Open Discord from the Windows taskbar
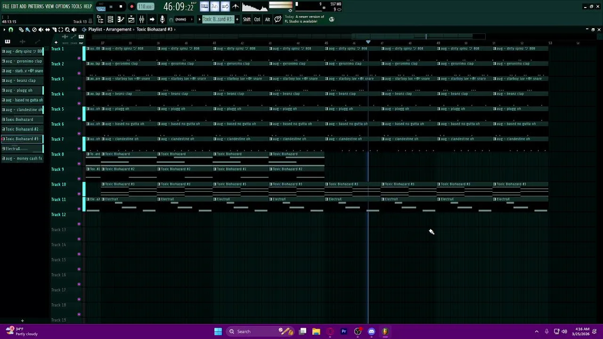Viewport: 603px width, 339px height. point(371,331)
